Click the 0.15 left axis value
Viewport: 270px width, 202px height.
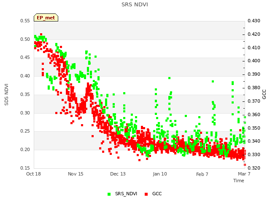tap(25, 168)
